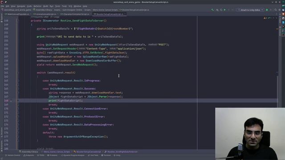285x160 pixels.
Task: Open the Edit menu
Action: pyautogui.click(x=8, y=6)
